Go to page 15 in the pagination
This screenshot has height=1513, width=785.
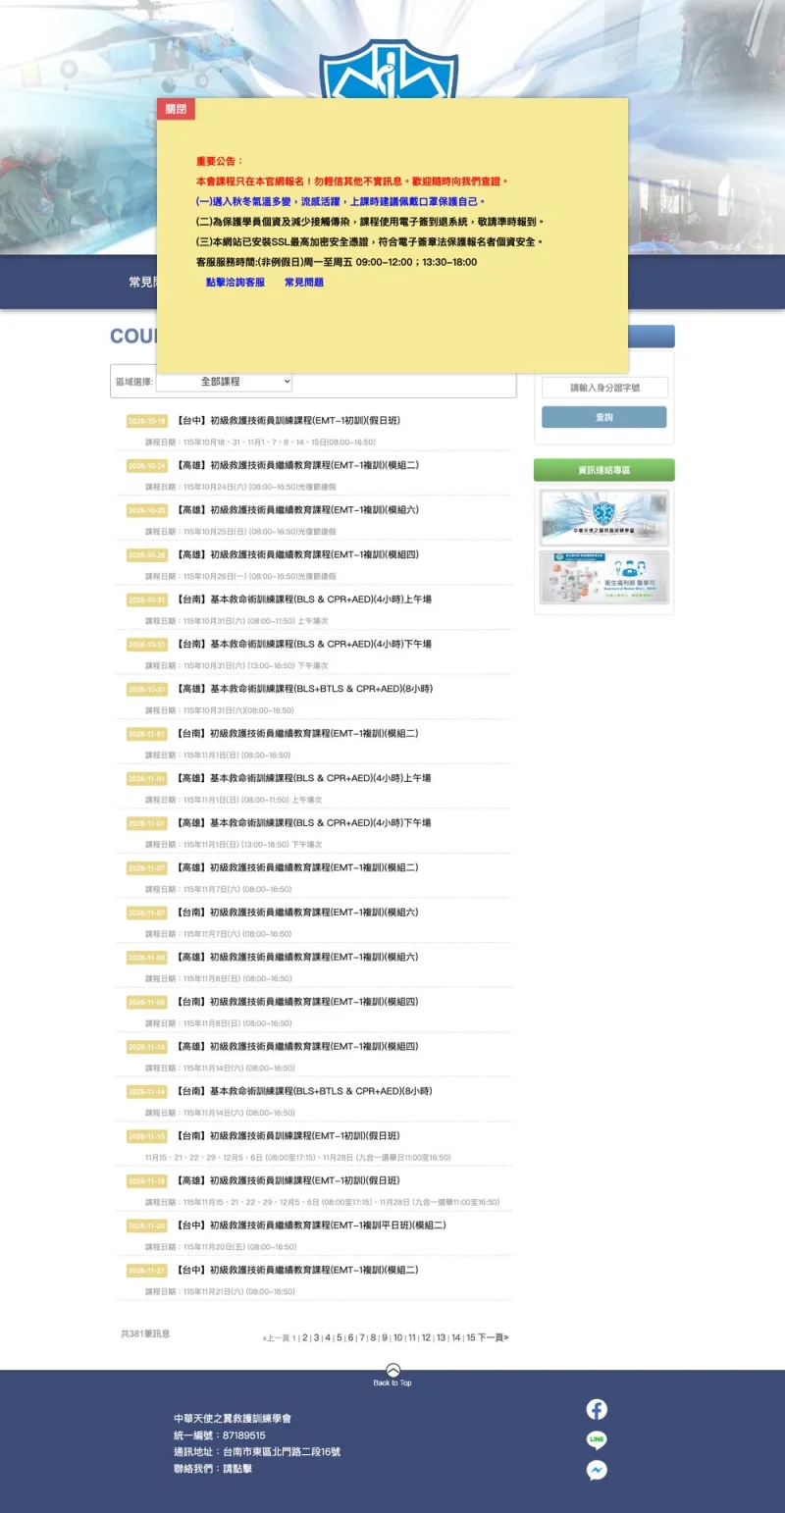click(x=471, y=1337)
